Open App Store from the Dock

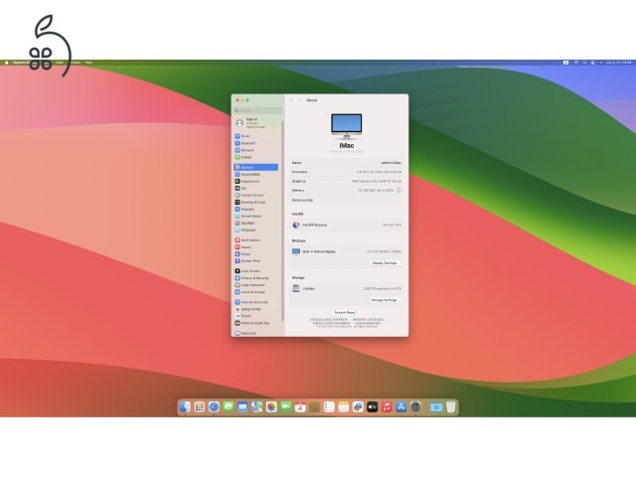(401, 406)
